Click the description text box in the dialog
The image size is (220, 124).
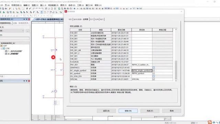pyautogui.click(x=124, y=95)
